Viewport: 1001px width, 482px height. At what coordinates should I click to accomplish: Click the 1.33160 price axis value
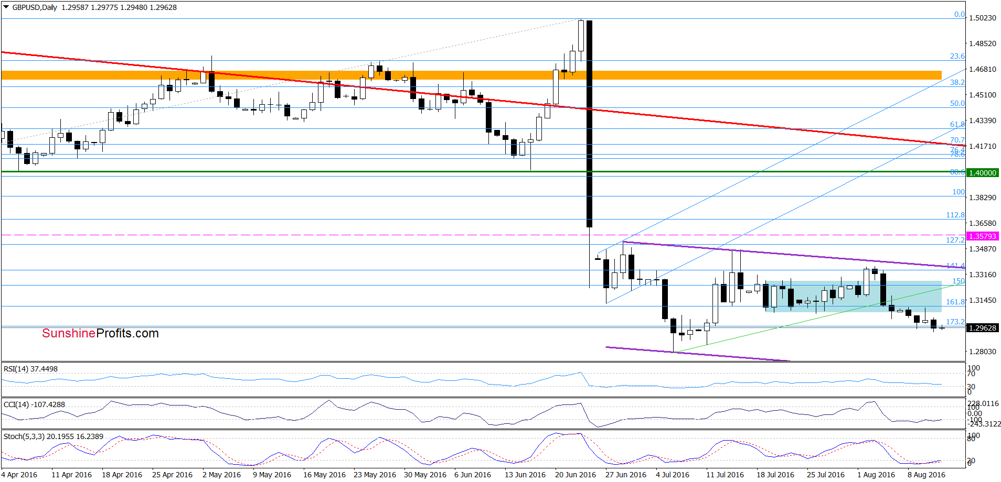pyautogui.click(x=982, y=275)
